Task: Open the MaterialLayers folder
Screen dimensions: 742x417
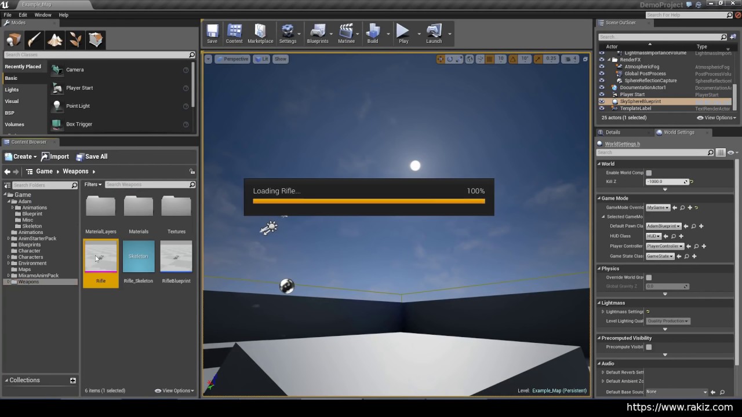Action: pos(101,207)
